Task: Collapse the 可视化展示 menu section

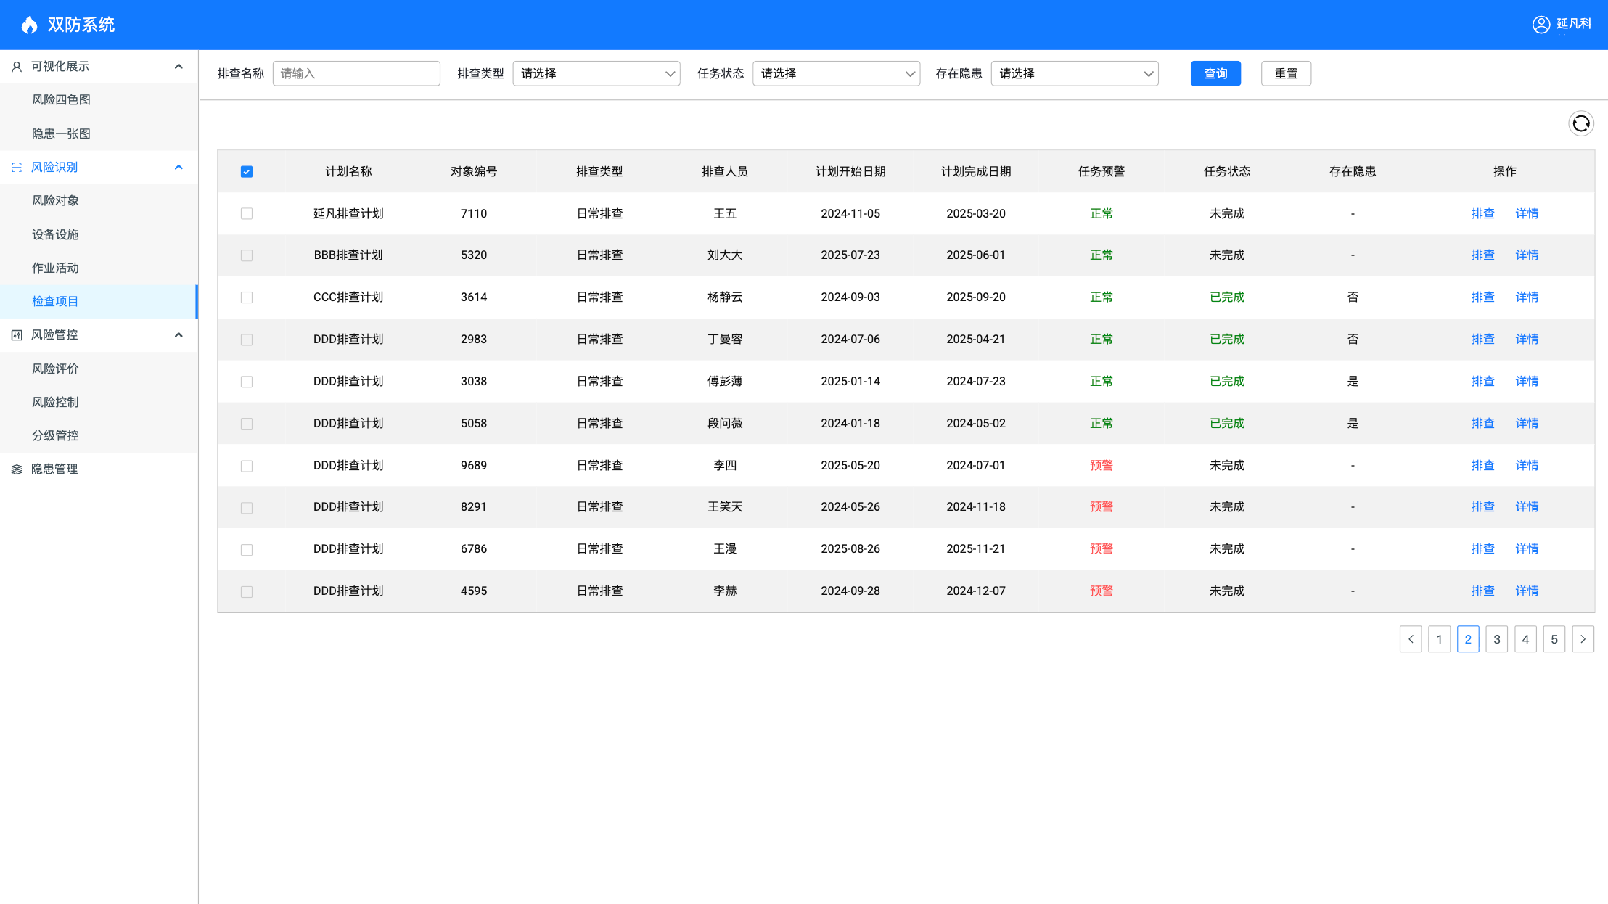Action: (179, 67)
